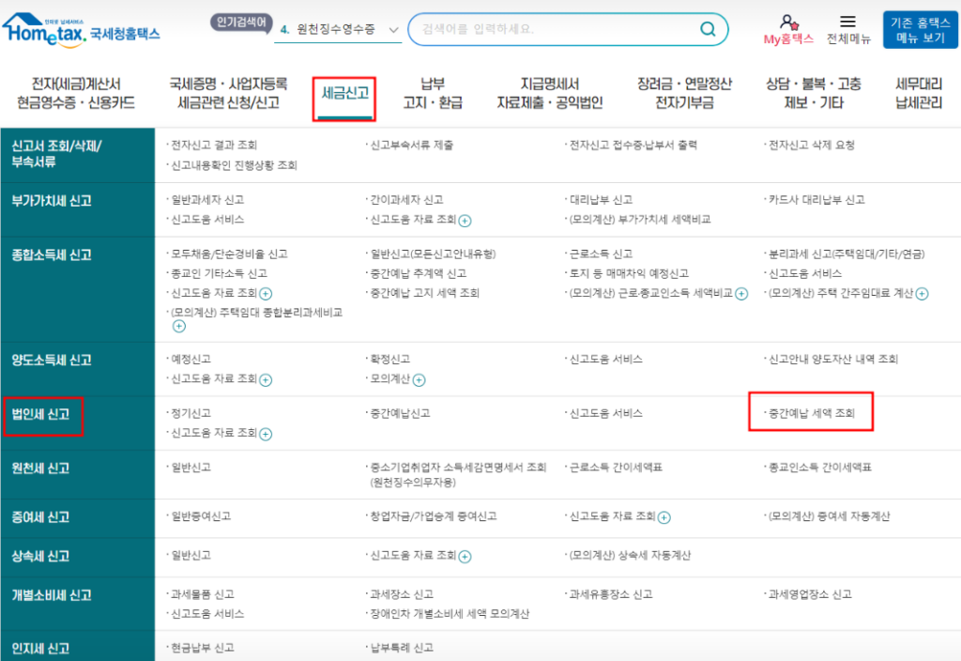Click plus icon beside 상속세 신고도움 자료 조회
The image size is (961, 661).
465,557
